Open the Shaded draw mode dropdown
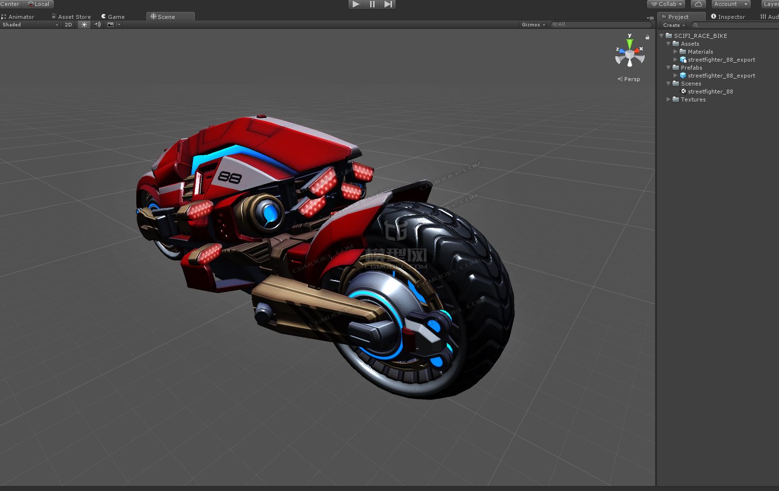The width and height of the screenshot is (779, 491). [30, 24]
